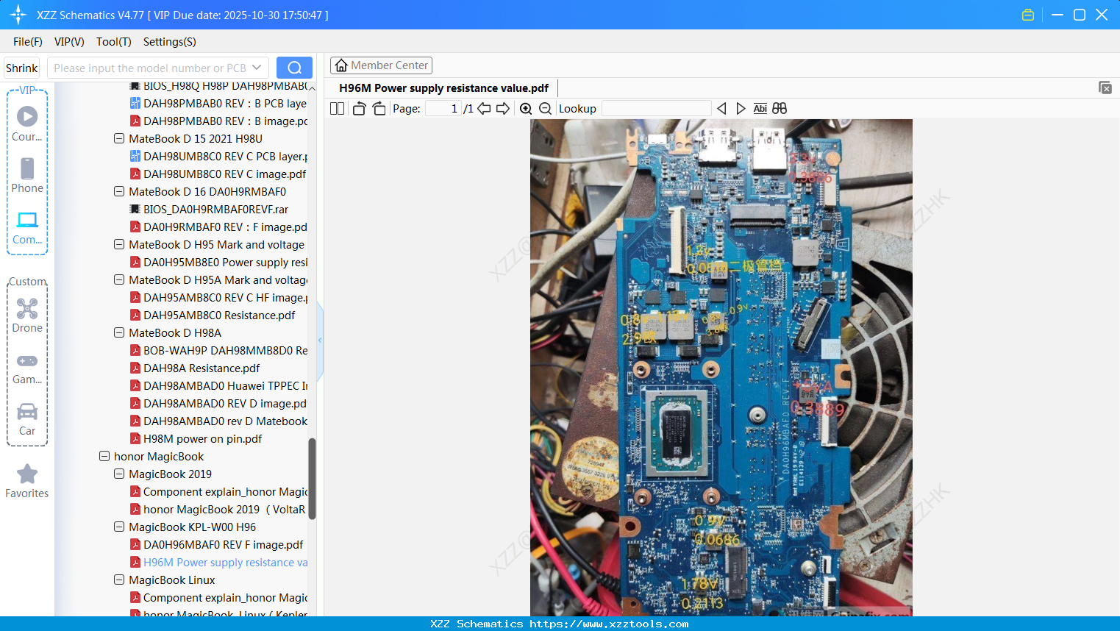The image size is (1120, 631).
Task: Click the model number input field
Action: pos(150,68)
